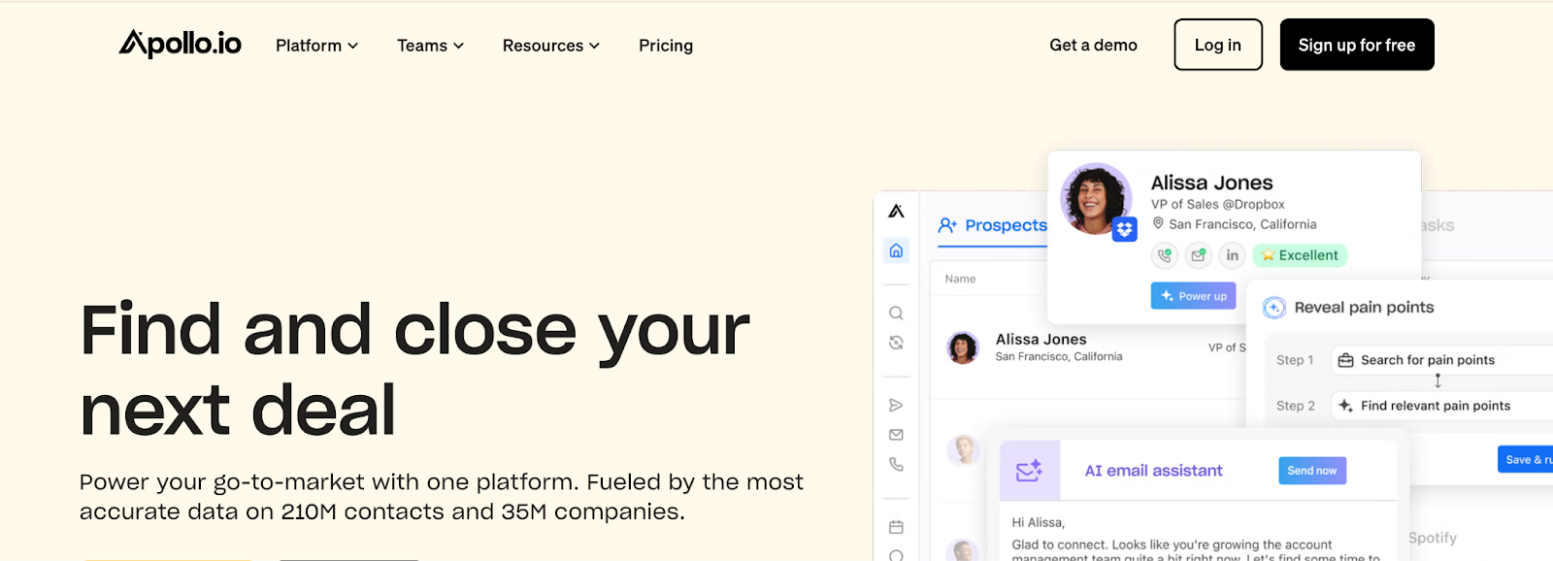Expand the Resources dropdown menu
This screenshot has height=561, width=1553.
coord(550,46)
